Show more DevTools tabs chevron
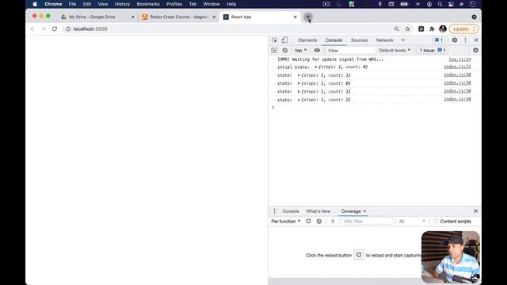The width and height of the screenshot is (507, 285). (403, 40)
